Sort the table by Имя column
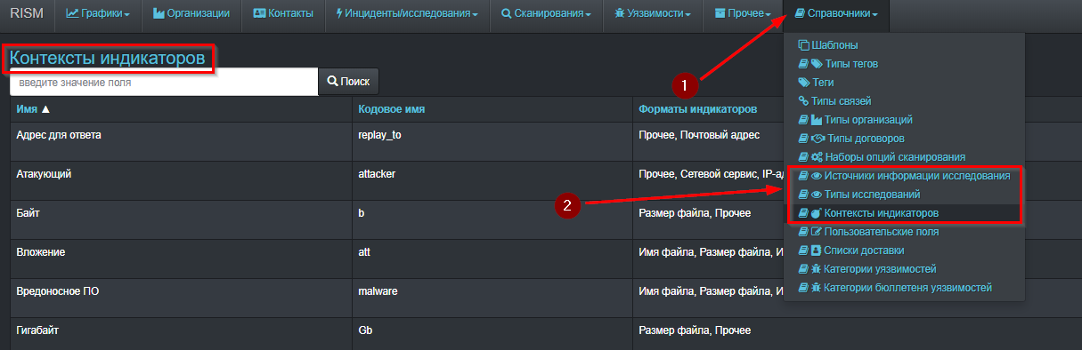 click(x=33, y=108)
